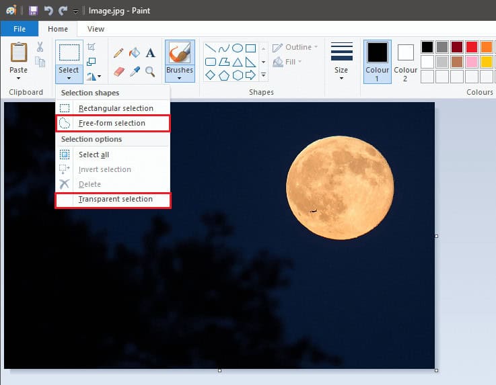Screen dimensions: 496x385
Task: Click the Crop tool icon
Action: point(91,47)
